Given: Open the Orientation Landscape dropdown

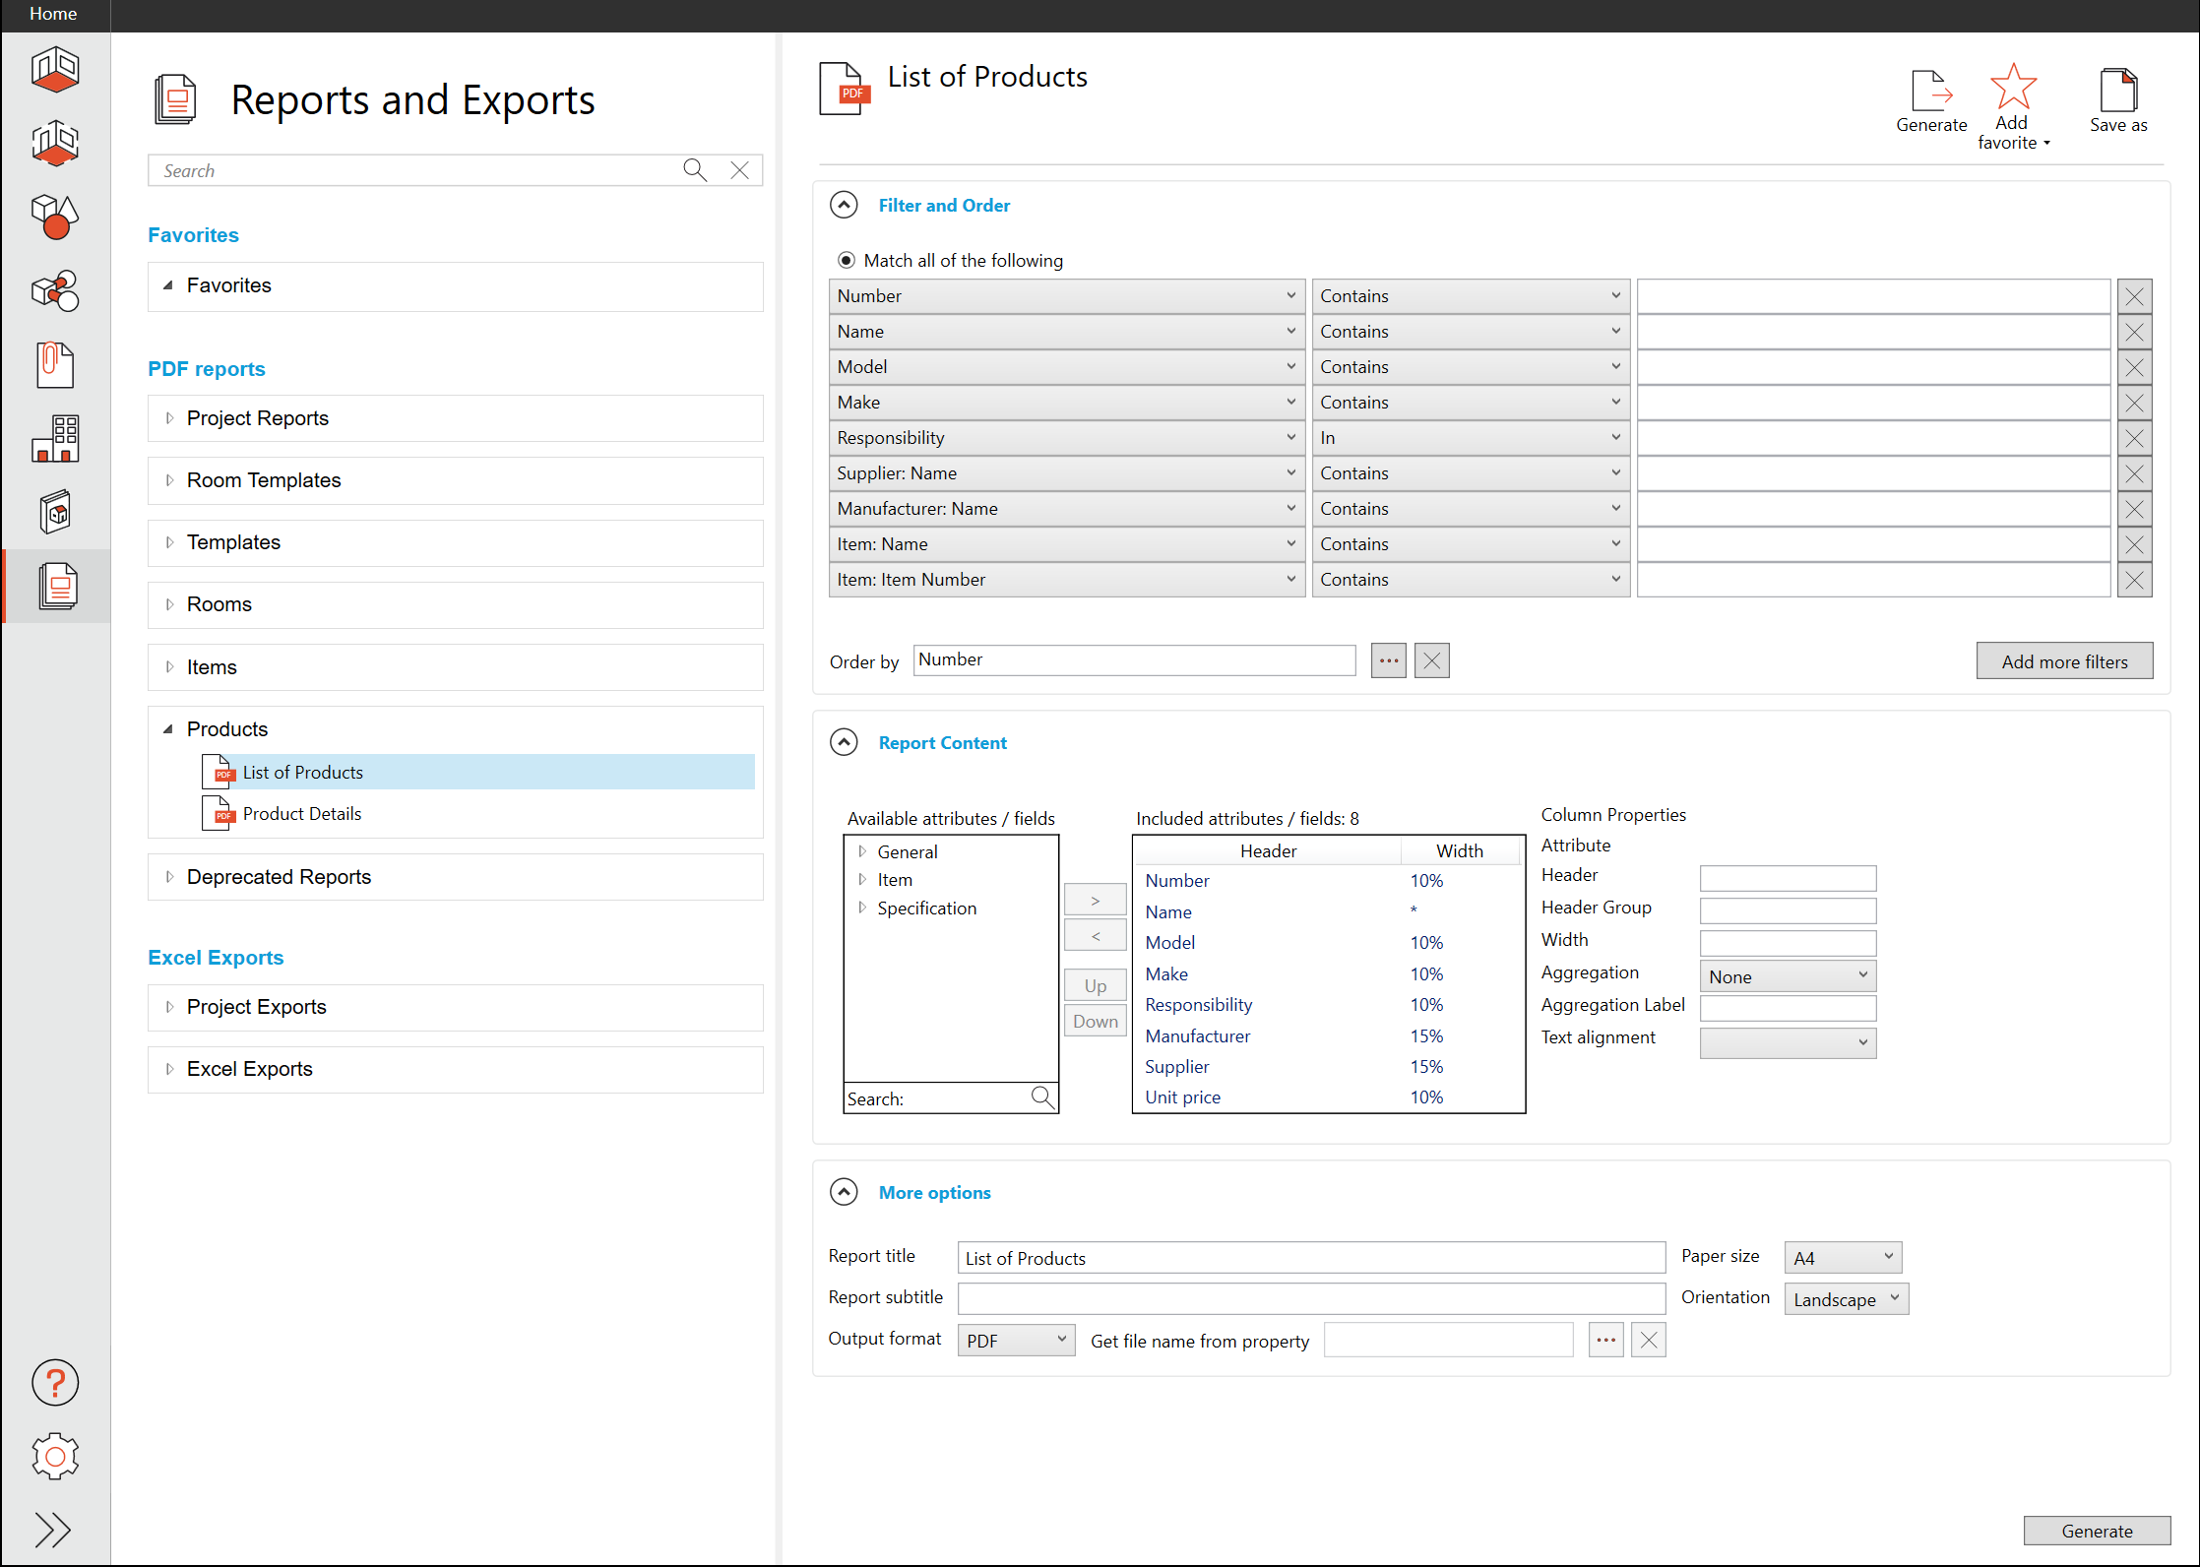Looking at the screenshot, I should coord(1845,1299).
